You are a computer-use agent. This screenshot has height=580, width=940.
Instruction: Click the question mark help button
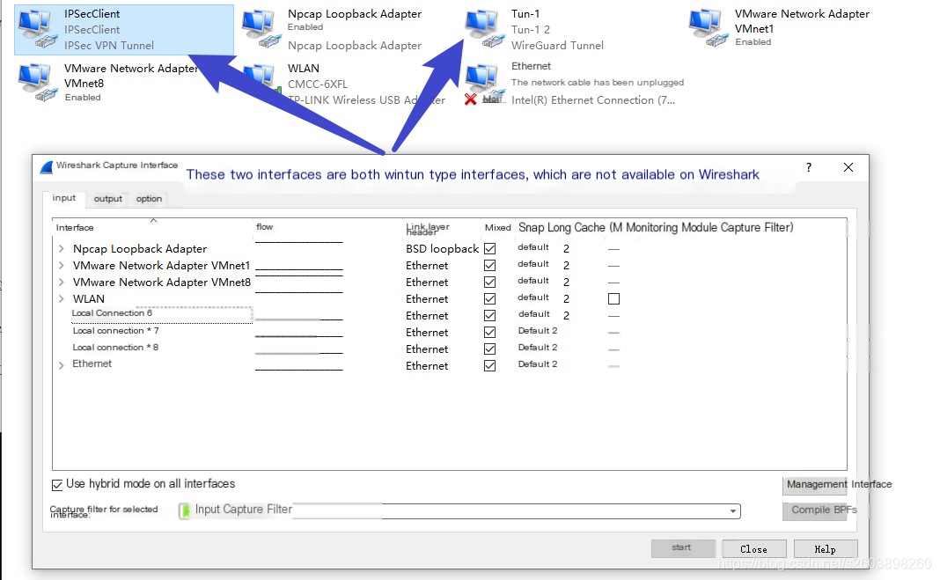point(809,167)
